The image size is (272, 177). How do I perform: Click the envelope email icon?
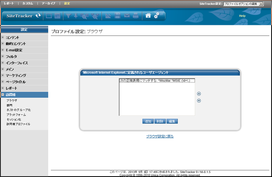[x=127, y=16]
